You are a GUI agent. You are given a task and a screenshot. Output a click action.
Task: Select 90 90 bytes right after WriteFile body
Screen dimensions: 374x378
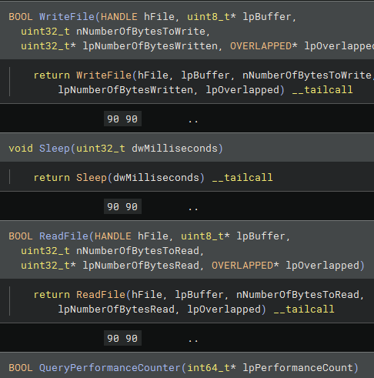122,119
